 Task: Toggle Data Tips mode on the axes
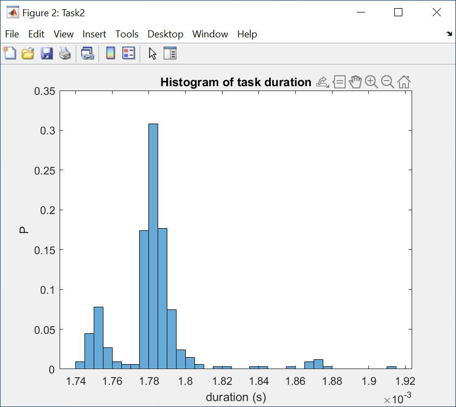tap(339, 81)
